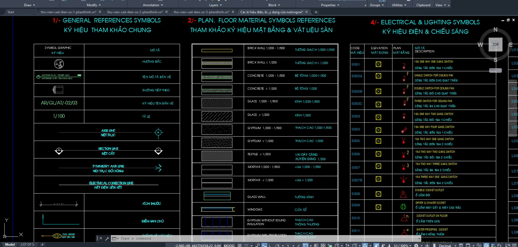Viewport: 518px width, 247px height.
Task: Open the status bar customization menu
Action: (514, 245)
